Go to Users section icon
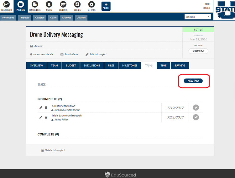Viewport: 235px width, 178px height. coord(49,5)
